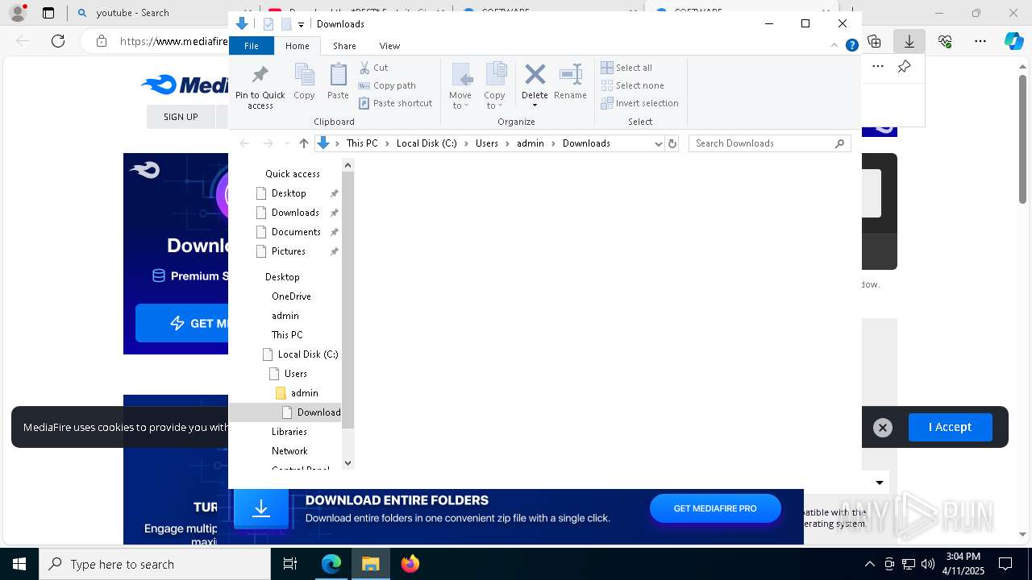
Task: Select Quick access in navigation pane
Action: (x=293, y=174)
